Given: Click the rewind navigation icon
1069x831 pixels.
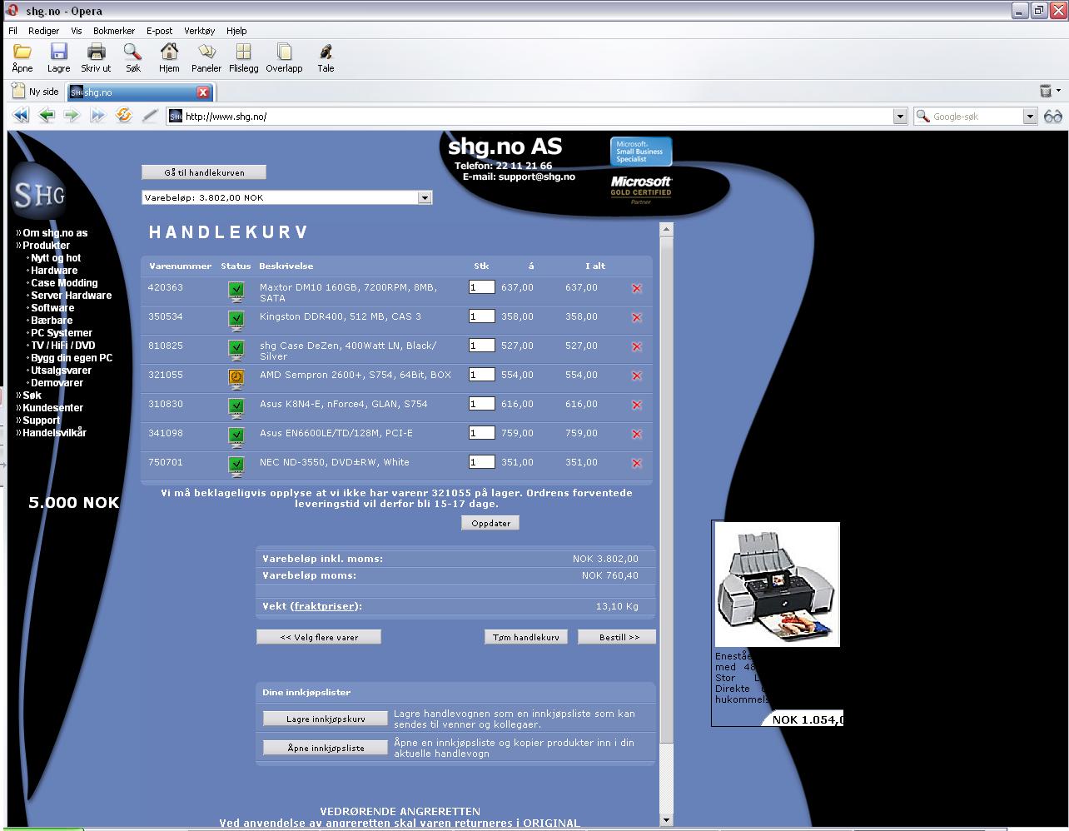Looking at the screenshot, I should point(21,116).
